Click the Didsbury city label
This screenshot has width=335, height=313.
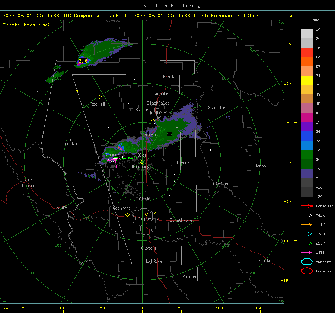pos(140,167)
